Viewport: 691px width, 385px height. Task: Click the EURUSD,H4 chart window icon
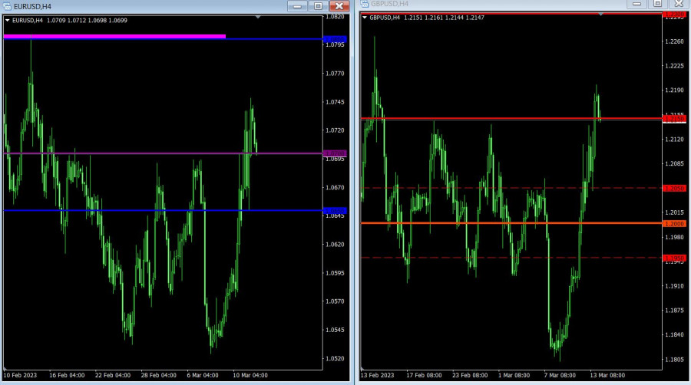click(x=7, y=5)
